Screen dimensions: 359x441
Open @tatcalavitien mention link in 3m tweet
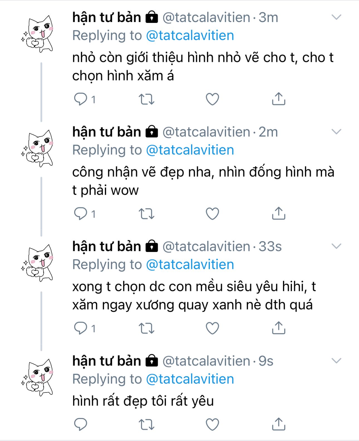tap(190, 36)
